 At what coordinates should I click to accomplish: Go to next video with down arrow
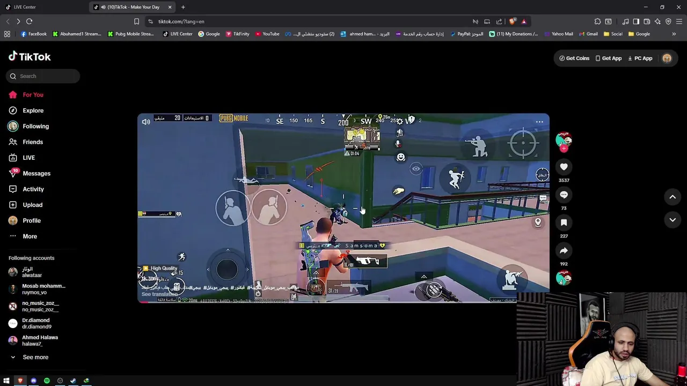(673, 220)
